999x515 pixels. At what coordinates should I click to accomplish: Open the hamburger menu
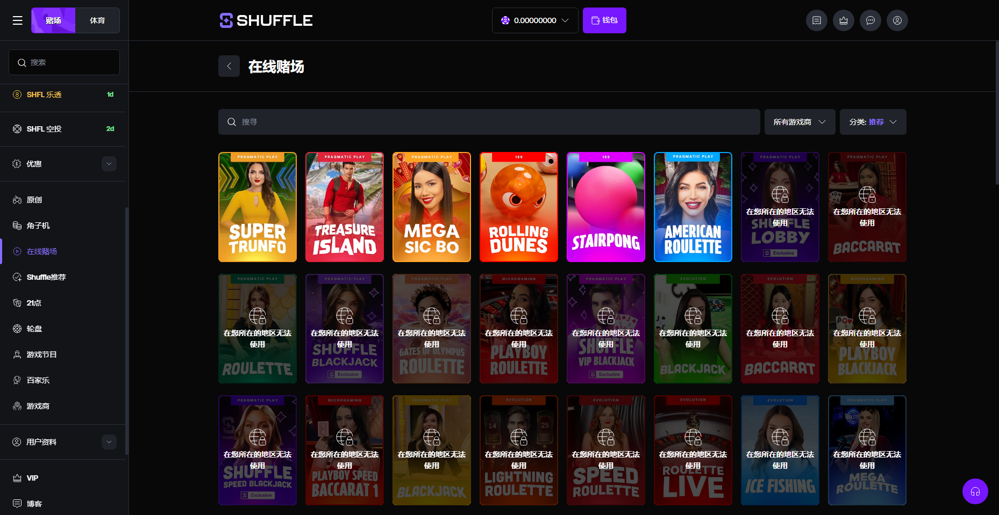18,20
